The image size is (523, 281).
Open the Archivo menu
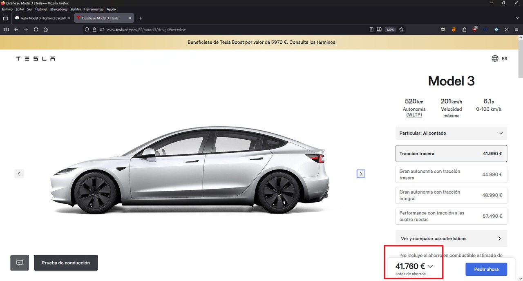[x=7, y=9]
